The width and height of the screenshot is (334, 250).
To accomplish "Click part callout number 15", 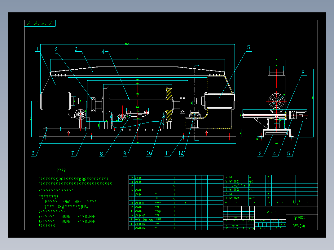I will [x=287, y=153].
